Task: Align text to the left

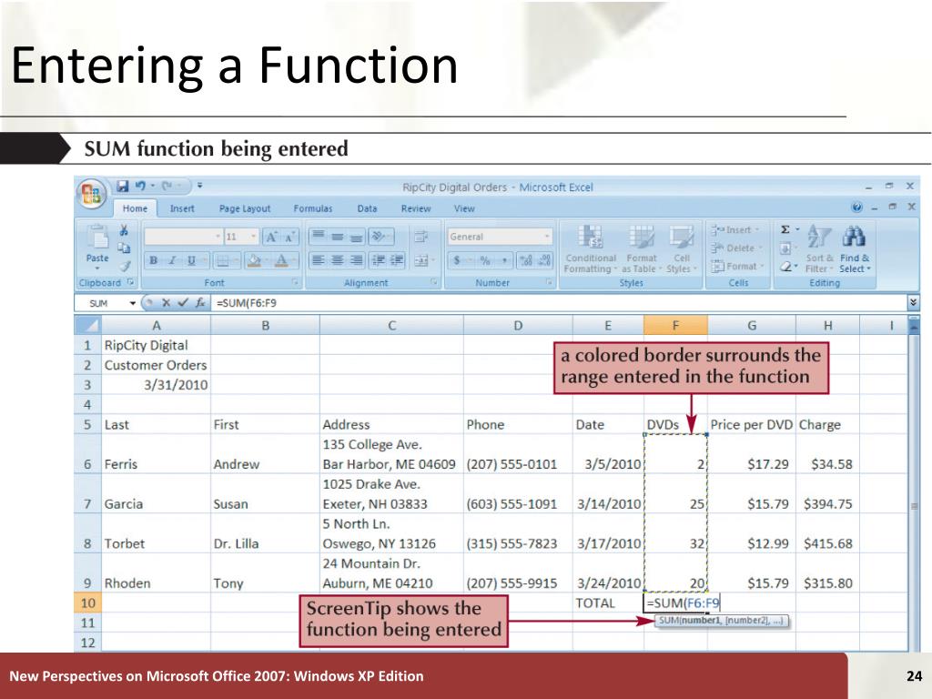Action: 319,260
